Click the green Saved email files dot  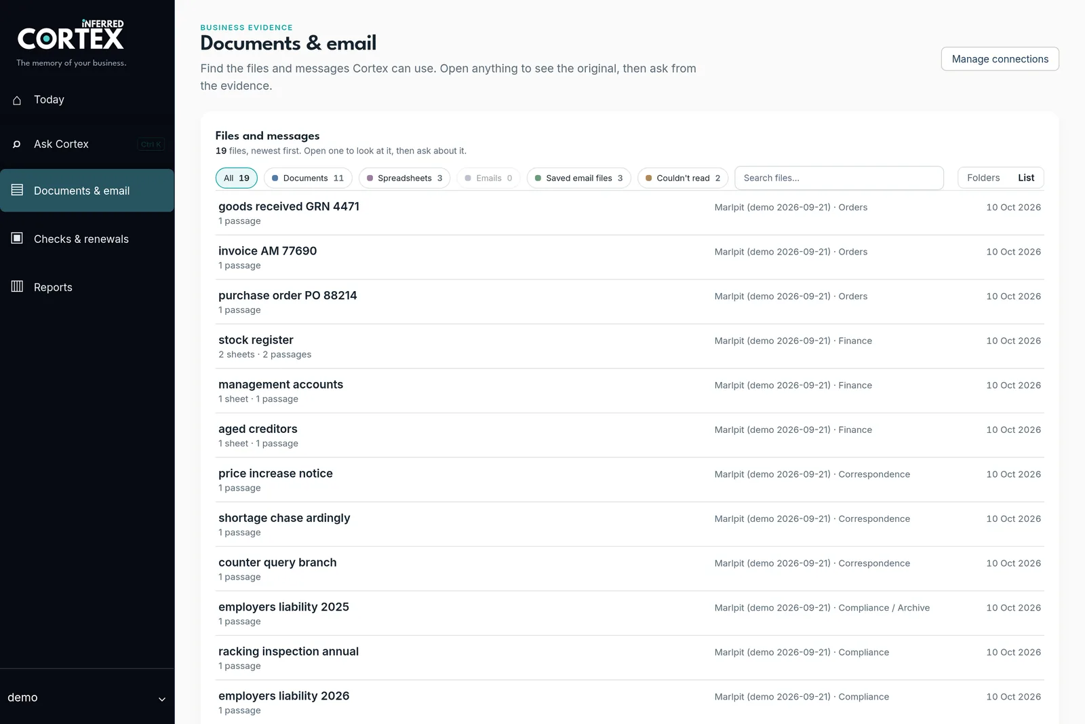538,178
